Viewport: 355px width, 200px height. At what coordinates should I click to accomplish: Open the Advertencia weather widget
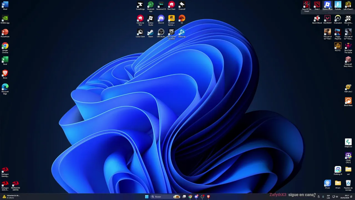[11, 197]
